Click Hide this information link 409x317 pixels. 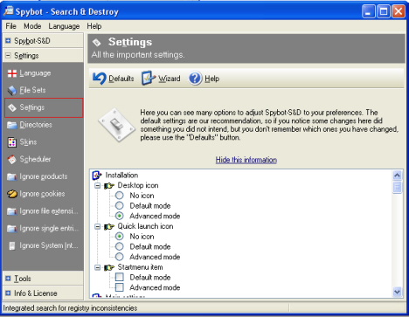pos(246,160)
